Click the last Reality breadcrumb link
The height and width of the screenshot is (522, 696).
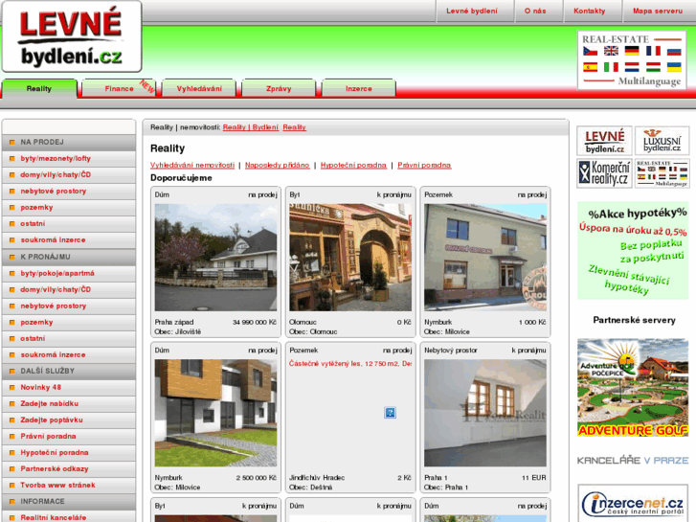[294, 127]
